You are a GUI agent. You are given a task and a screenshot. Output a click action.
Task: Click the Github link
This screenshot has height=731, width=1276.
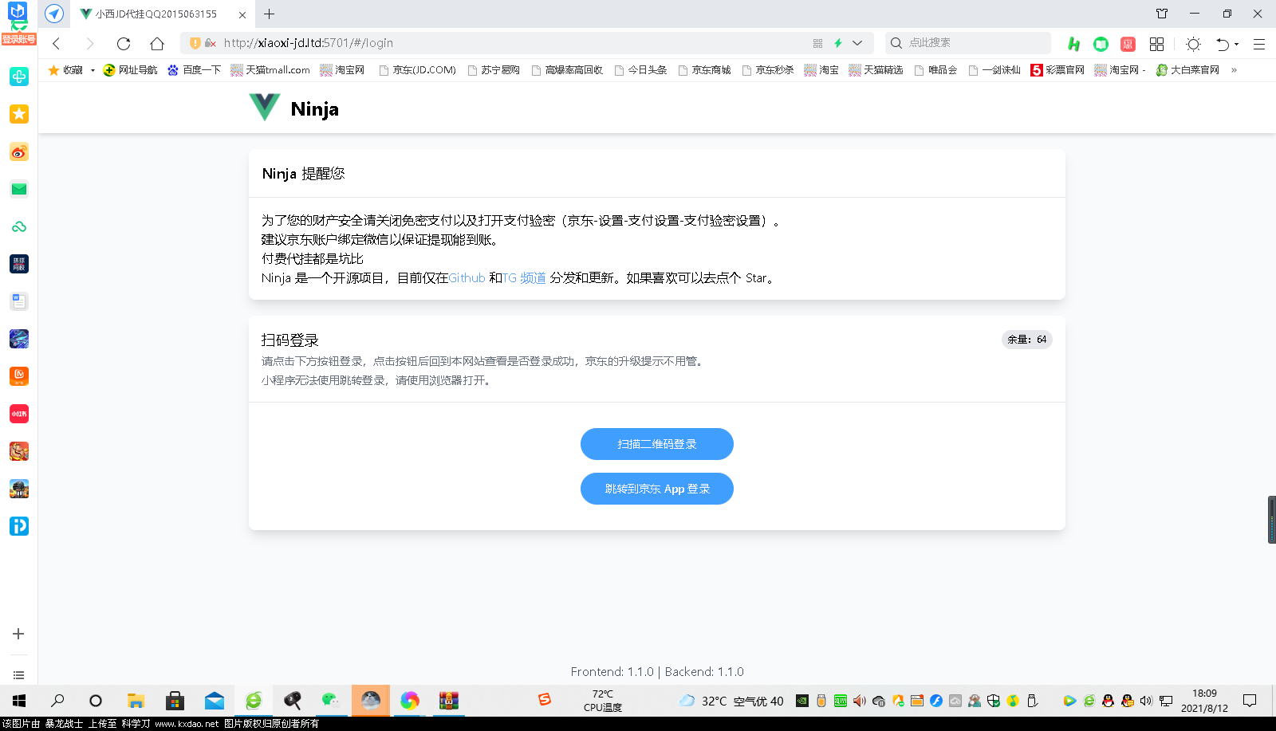(467, 278)
